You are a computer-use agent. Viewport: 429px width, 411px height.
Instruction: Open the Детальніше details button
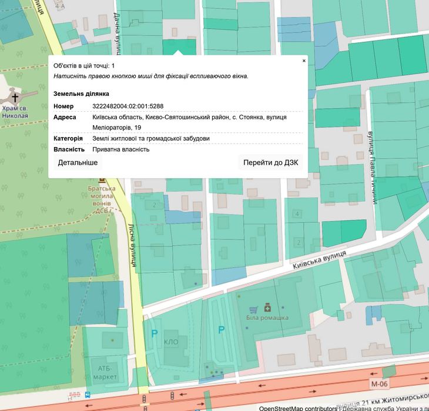click(78, 163)
